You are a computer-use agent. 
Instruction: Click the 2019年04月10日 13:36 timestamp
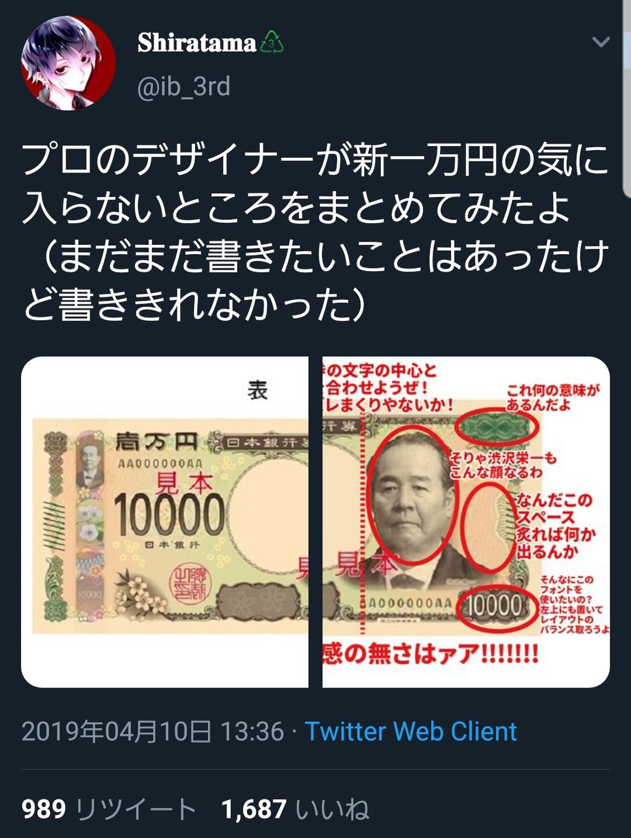pyautogui.click(x=153, y=731)
